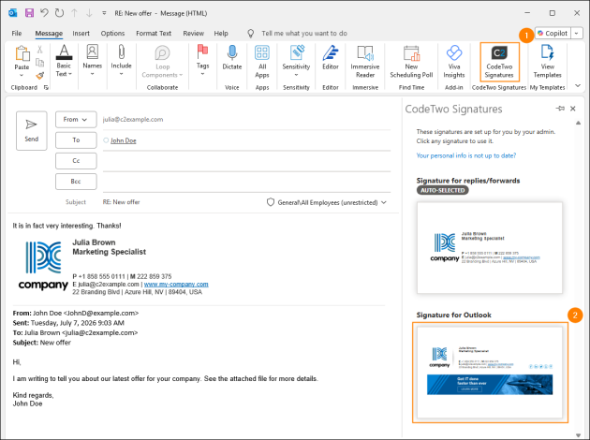Click the Copy icon in Clipboard group

point(39,63)
